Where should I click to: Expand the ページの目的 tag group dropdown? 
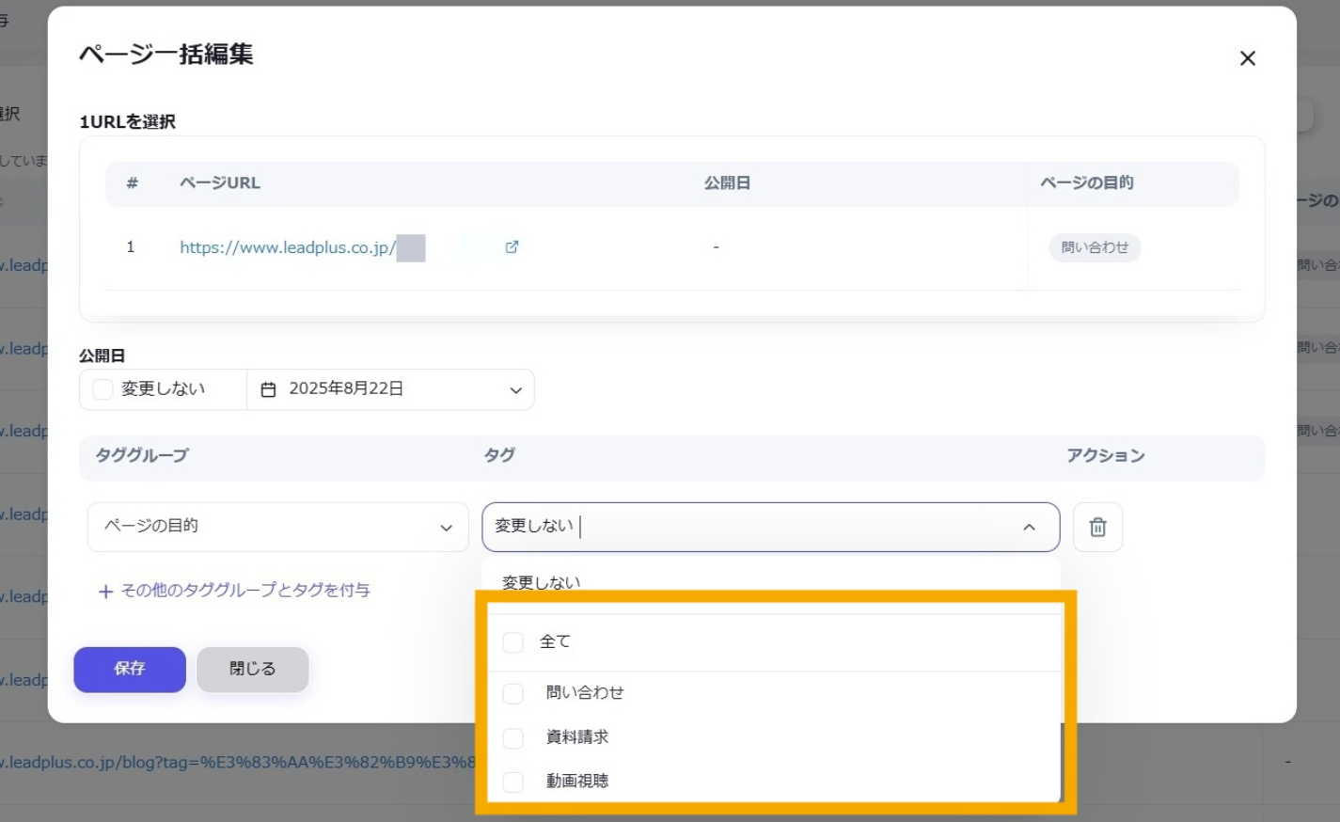[277, 527]
